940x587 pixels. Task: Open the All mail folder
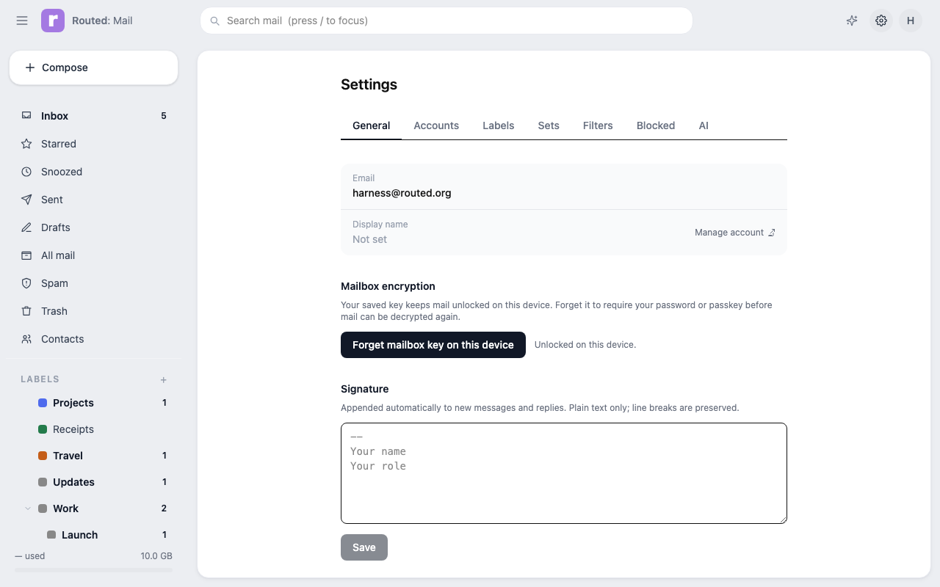pos(93,255)
